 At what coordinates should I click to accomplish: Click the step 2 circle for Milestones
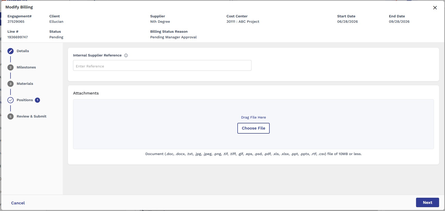click(x=11, y=67)
